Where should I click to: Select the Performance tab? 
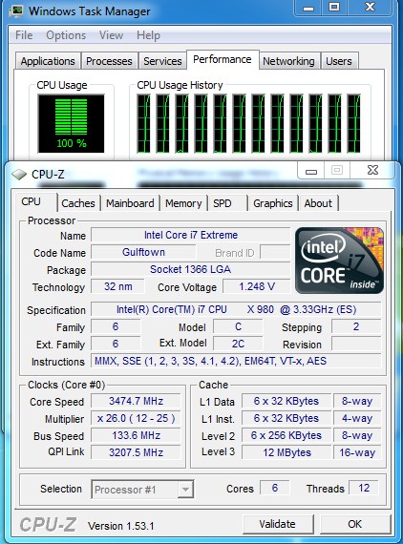223,59
